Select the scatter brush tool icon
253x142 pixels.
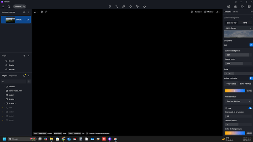click(x=137, y=7)
